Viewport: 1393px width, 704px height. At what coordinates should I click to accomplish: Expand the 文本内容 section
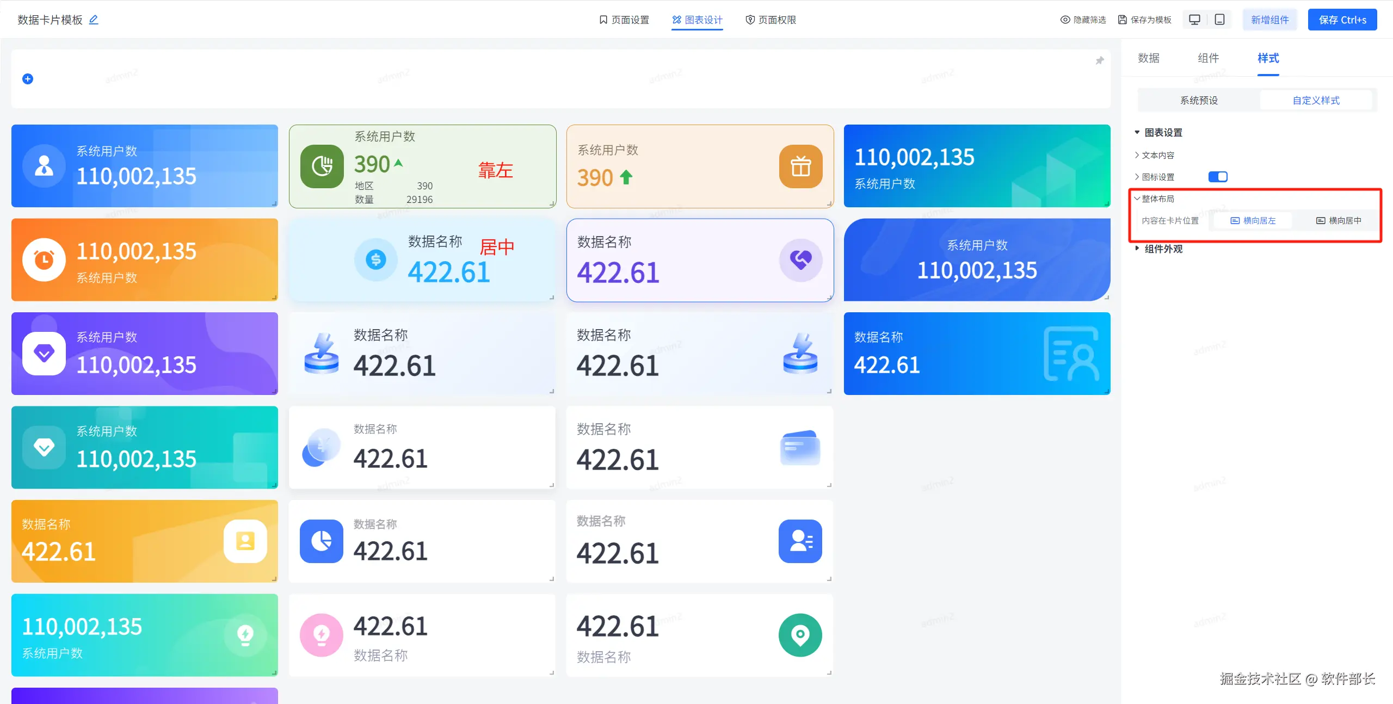[x=1157, y=155]
